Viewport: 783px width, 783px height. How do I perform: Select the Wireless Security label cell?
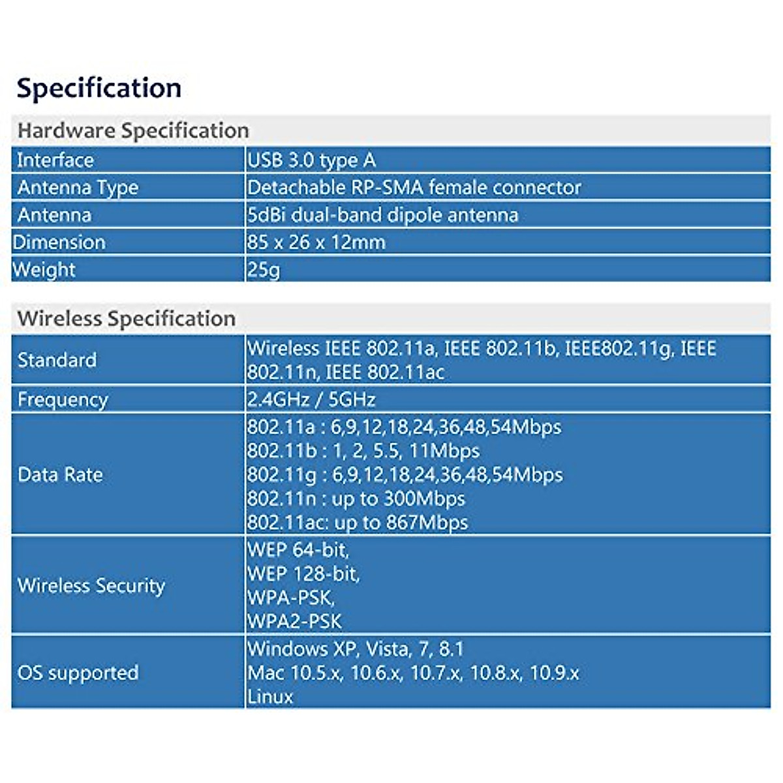[x=91, y=585]
